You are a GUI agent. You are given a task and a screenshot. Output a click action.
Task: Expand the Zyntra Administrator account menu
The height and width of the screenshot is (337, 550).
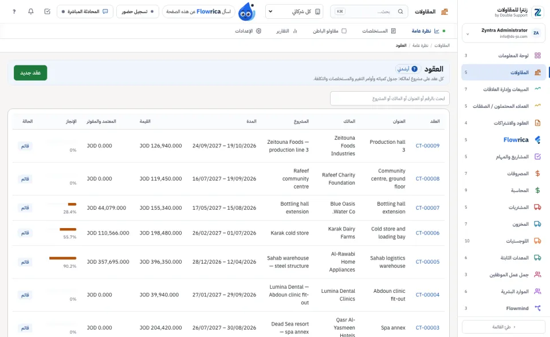504,33
